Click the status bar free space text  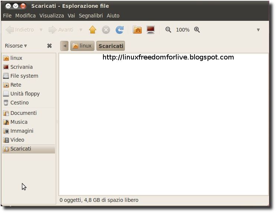coord(99,200)
